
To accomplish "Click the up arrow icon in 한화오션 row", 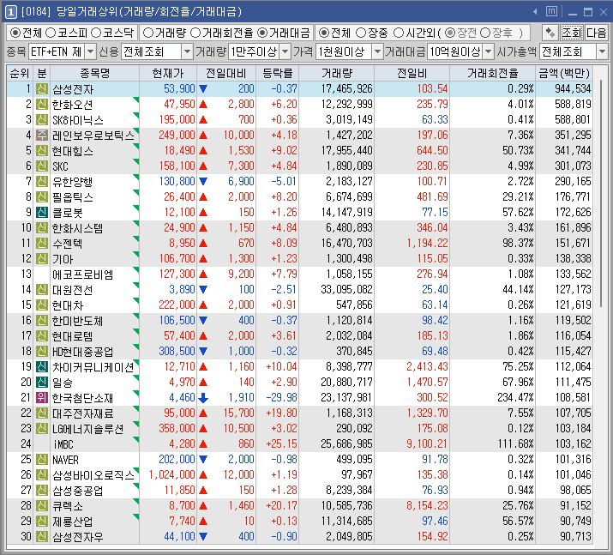I will (x=203, y=105).
